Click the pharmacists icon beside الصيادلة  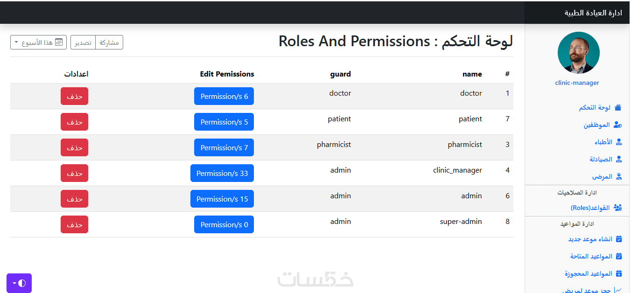tap(619, 160)
